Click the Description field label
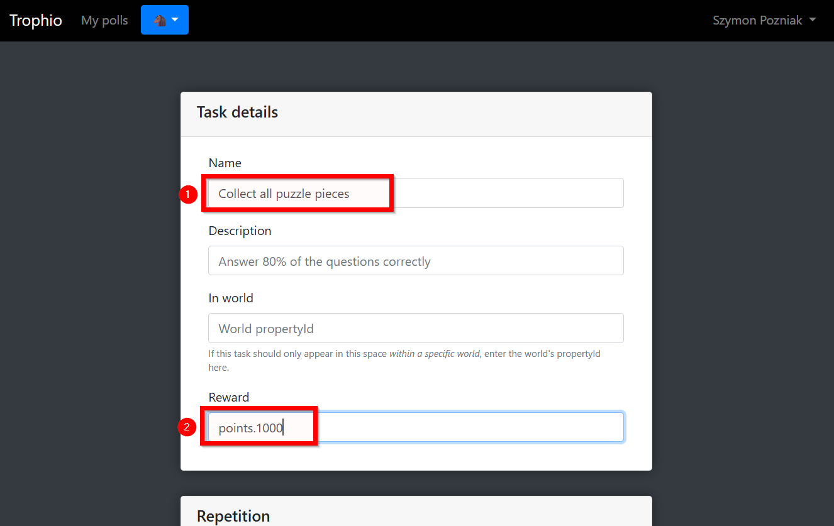This screenshot has height=526, width=834. (240, 231)
